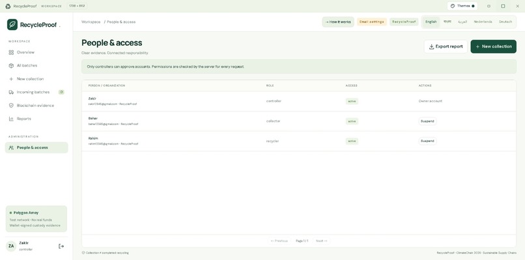Viewport: 525px width, 260px height.
Task: Click the active badge in Rahim's row
Action: [x=352, y=141]
